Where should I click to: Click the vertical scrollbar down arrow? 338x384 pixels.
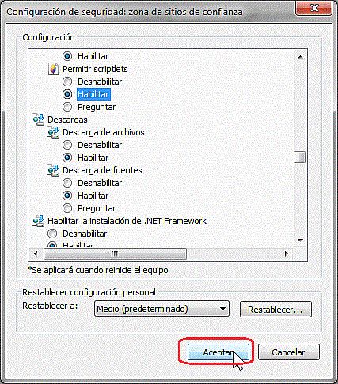[x=300, y=240]
